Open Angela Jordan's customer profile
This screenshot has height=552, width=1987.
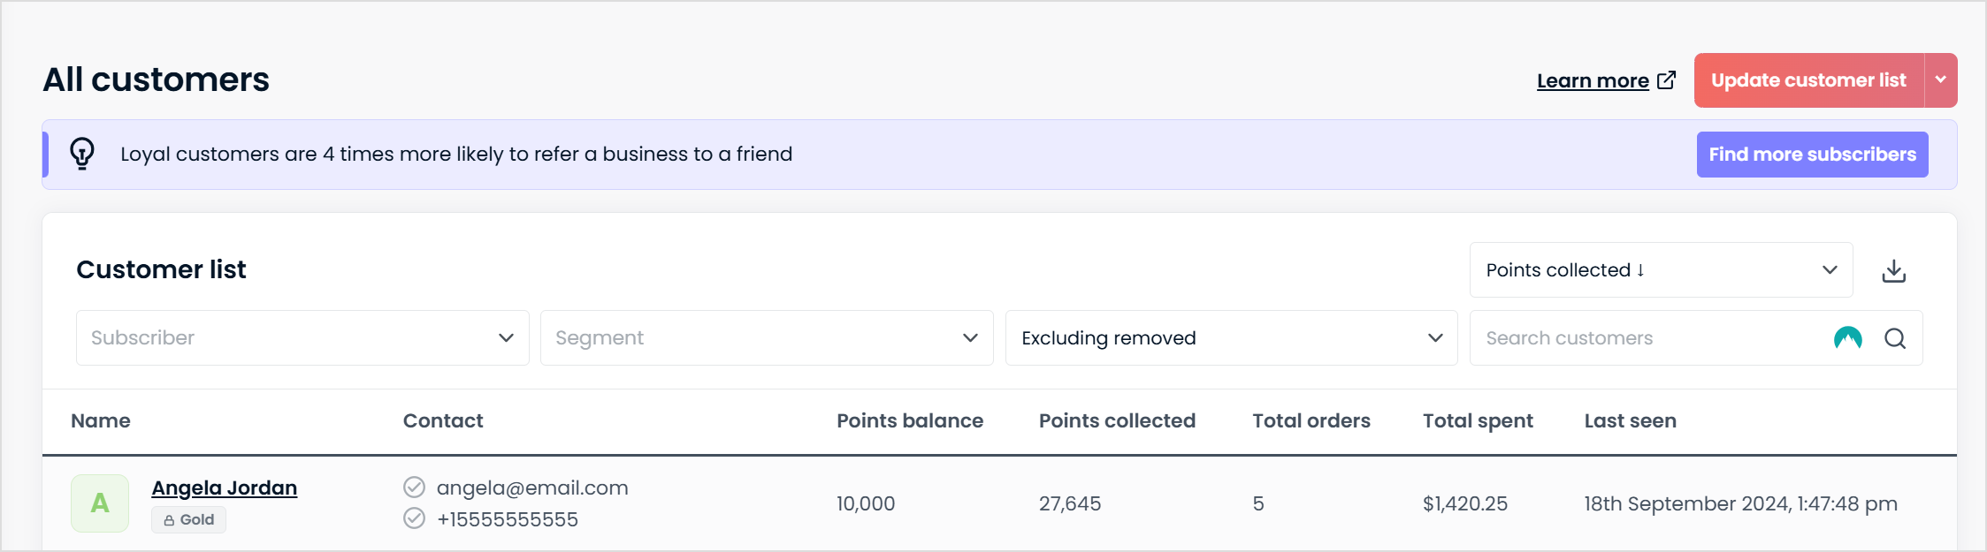click(x=225, y=488)
